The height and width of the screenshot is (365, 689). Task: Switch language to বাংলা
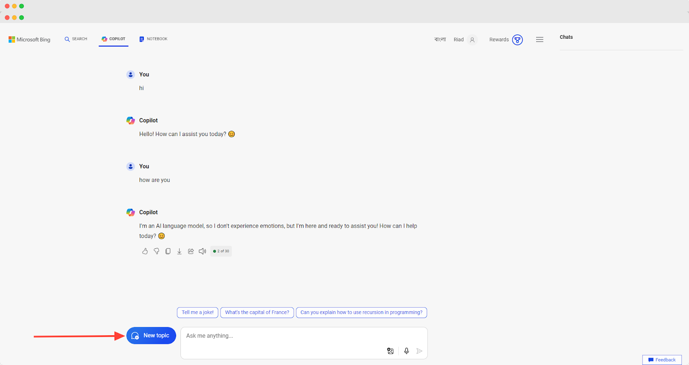[x=440, y=40]
